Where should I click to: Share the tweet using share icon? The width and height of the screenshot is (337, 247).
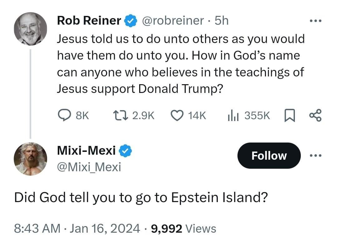[315, 115]
